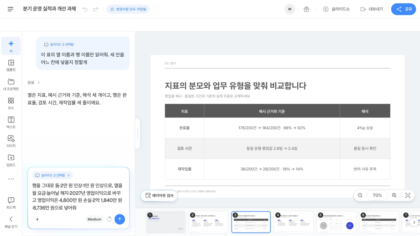This screenshot has width=420, height=236.
Task: Collapse panel using 패널 닫기
Action: [11, 222]
